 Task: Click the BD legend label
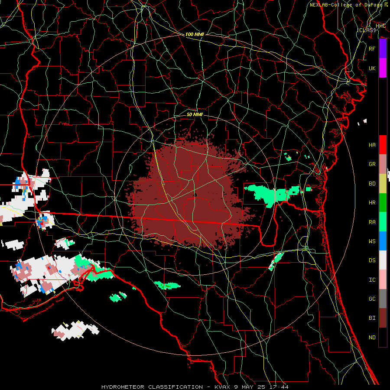click(372, 184)
